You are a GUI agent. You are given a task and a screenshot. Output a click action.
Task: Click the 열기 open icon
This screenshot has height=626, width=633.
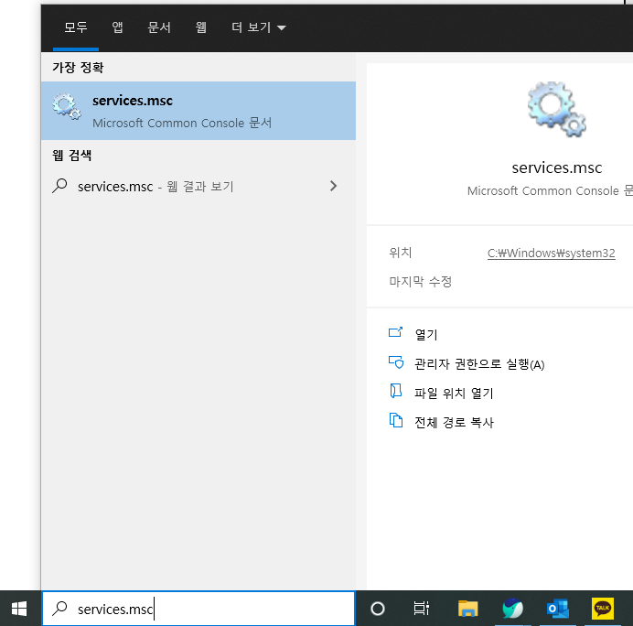395,332
